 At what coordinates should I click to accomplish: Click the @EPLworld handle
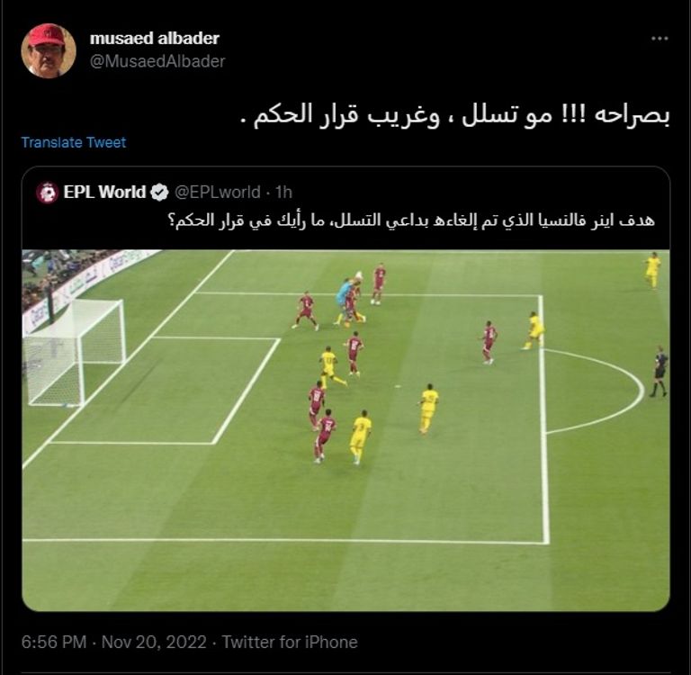[x=217, y=193]
